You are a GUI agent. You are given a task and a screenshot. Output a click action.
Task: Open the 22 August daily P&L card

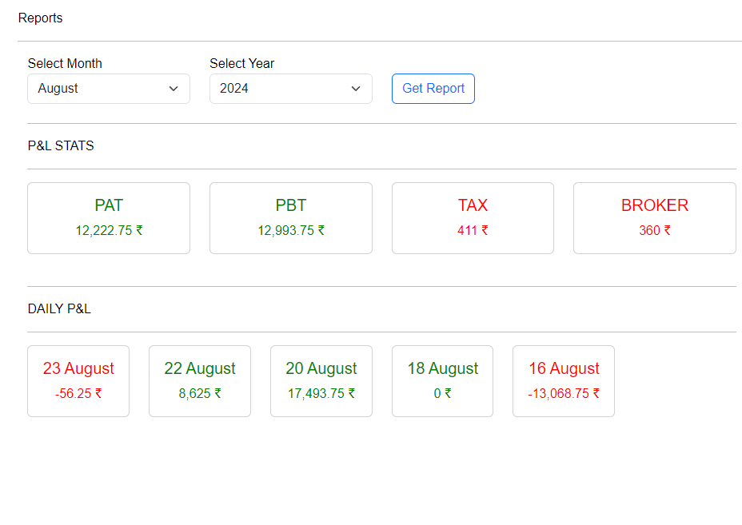(199, 380)
